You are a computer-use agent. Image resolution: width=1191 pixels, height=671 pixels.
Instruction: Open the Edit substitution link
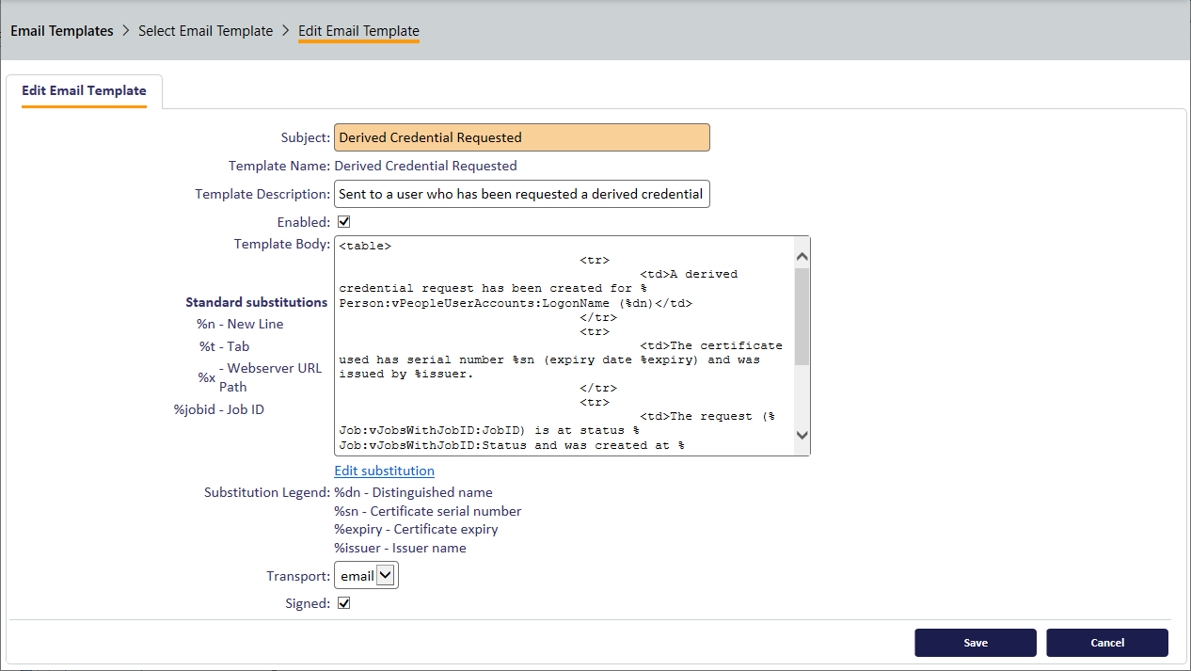384,471
